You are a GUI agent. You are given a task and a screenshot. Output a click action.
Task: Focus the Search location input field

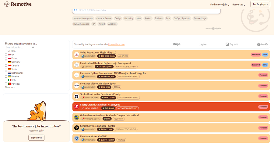(18, 47)
